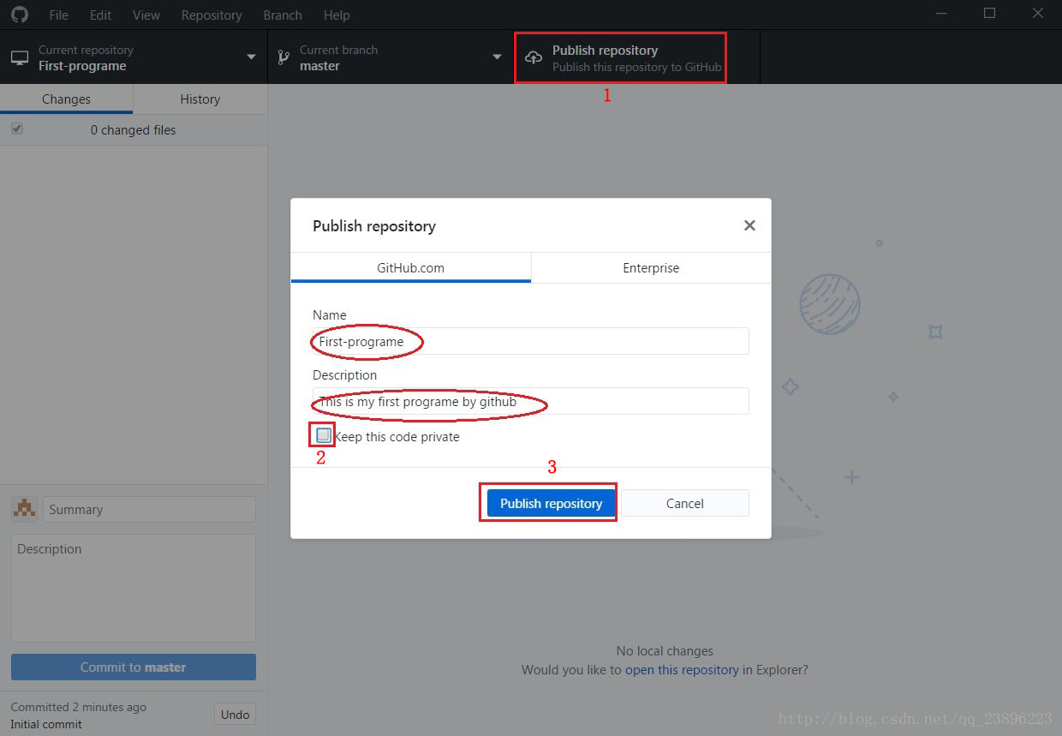The width and height of the screenshot is (1062, 736).
Task: Minimize the GitHub Desktop window
Action: (942, 13)
